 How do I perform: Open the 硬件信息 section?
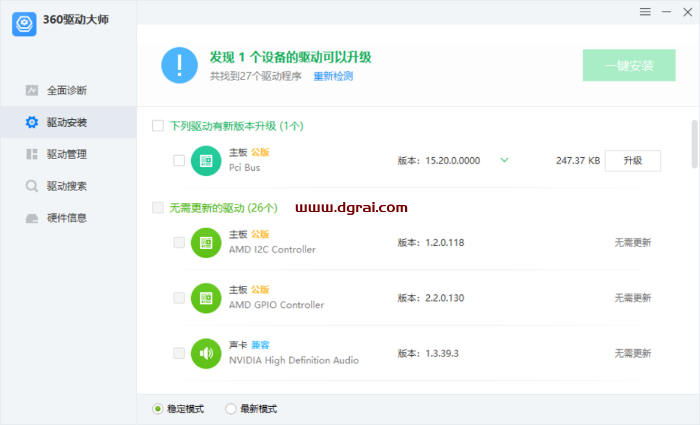pos(68,218)
